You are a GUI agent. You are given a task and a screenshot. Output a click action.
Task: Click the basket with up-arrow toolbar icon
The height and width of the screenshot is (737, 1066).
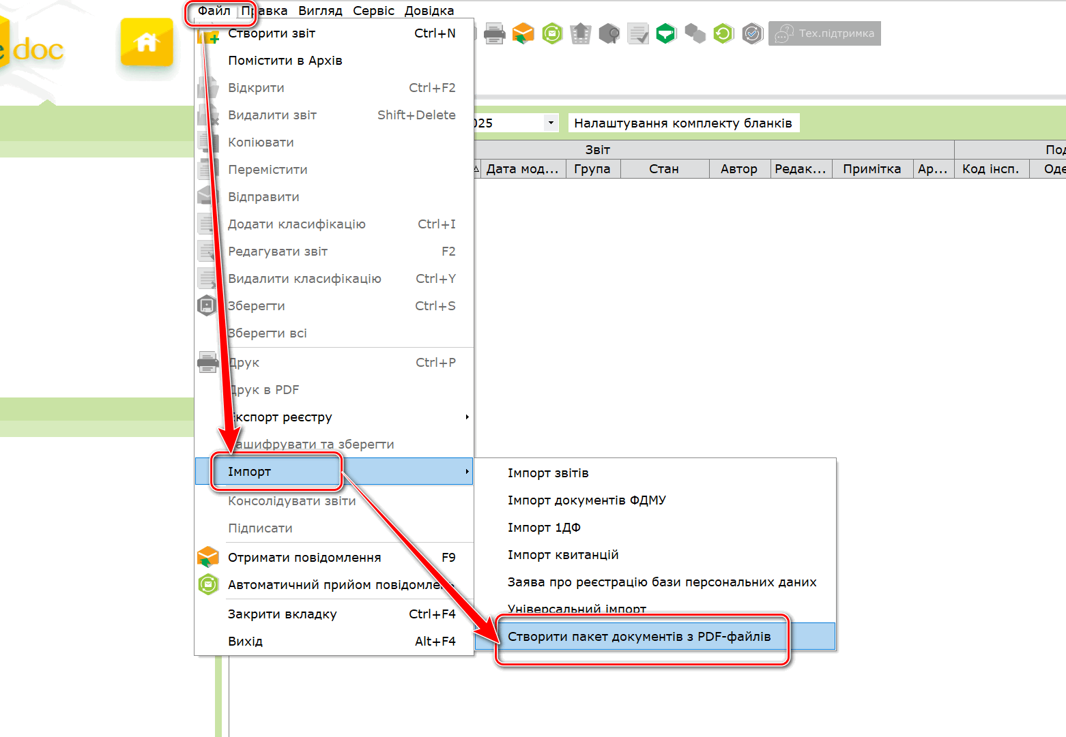click(581, 33)
